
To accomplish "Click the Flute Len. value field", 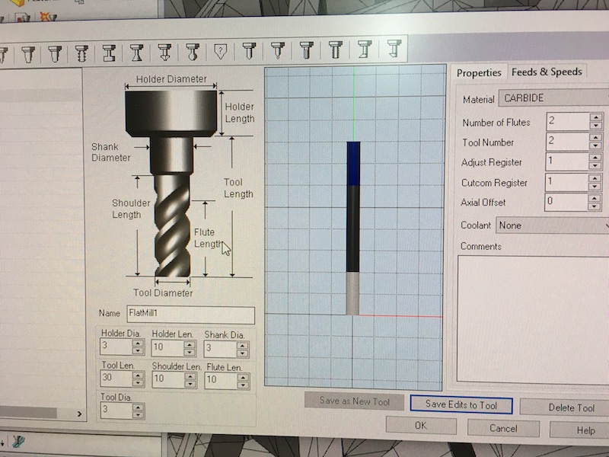I will [x=221, y=381].
